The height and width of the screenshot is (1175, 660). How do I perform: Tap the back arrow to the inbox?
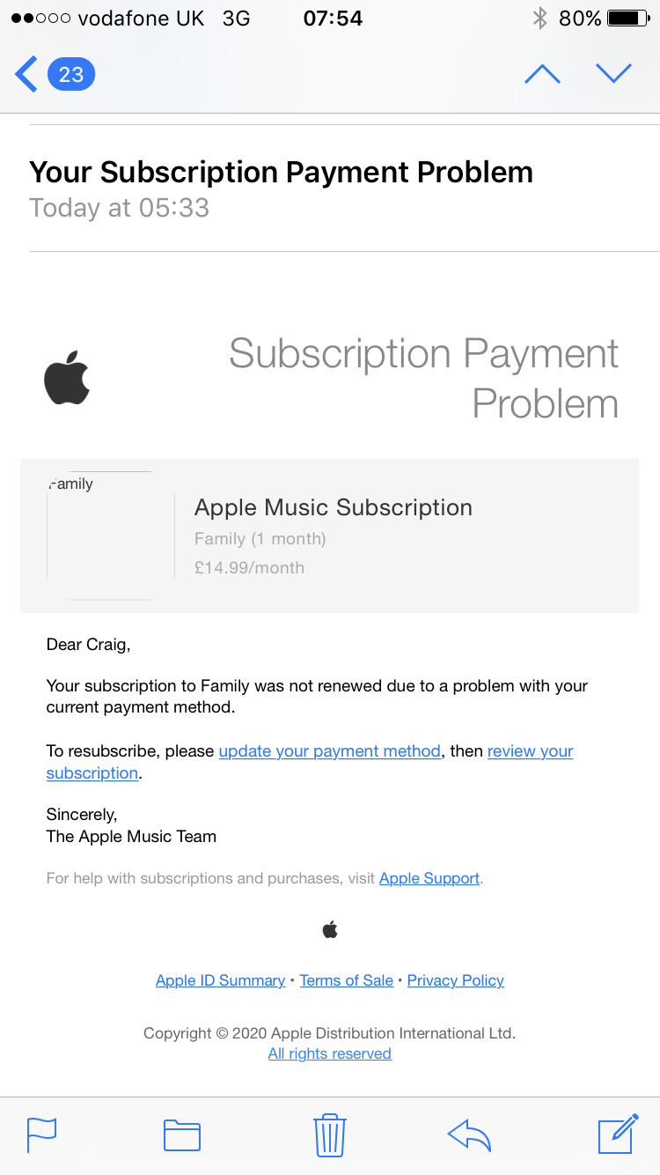(26, 74)
